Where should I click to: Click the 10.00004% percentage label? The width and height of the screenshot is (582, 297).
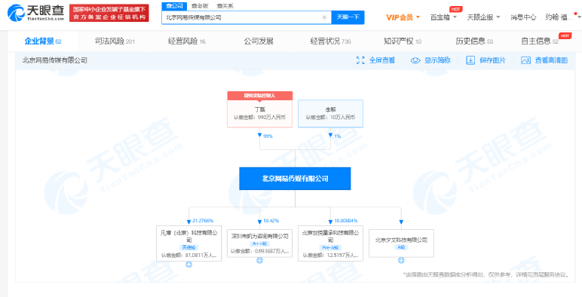pyautogui.click(x=345, y=221)
